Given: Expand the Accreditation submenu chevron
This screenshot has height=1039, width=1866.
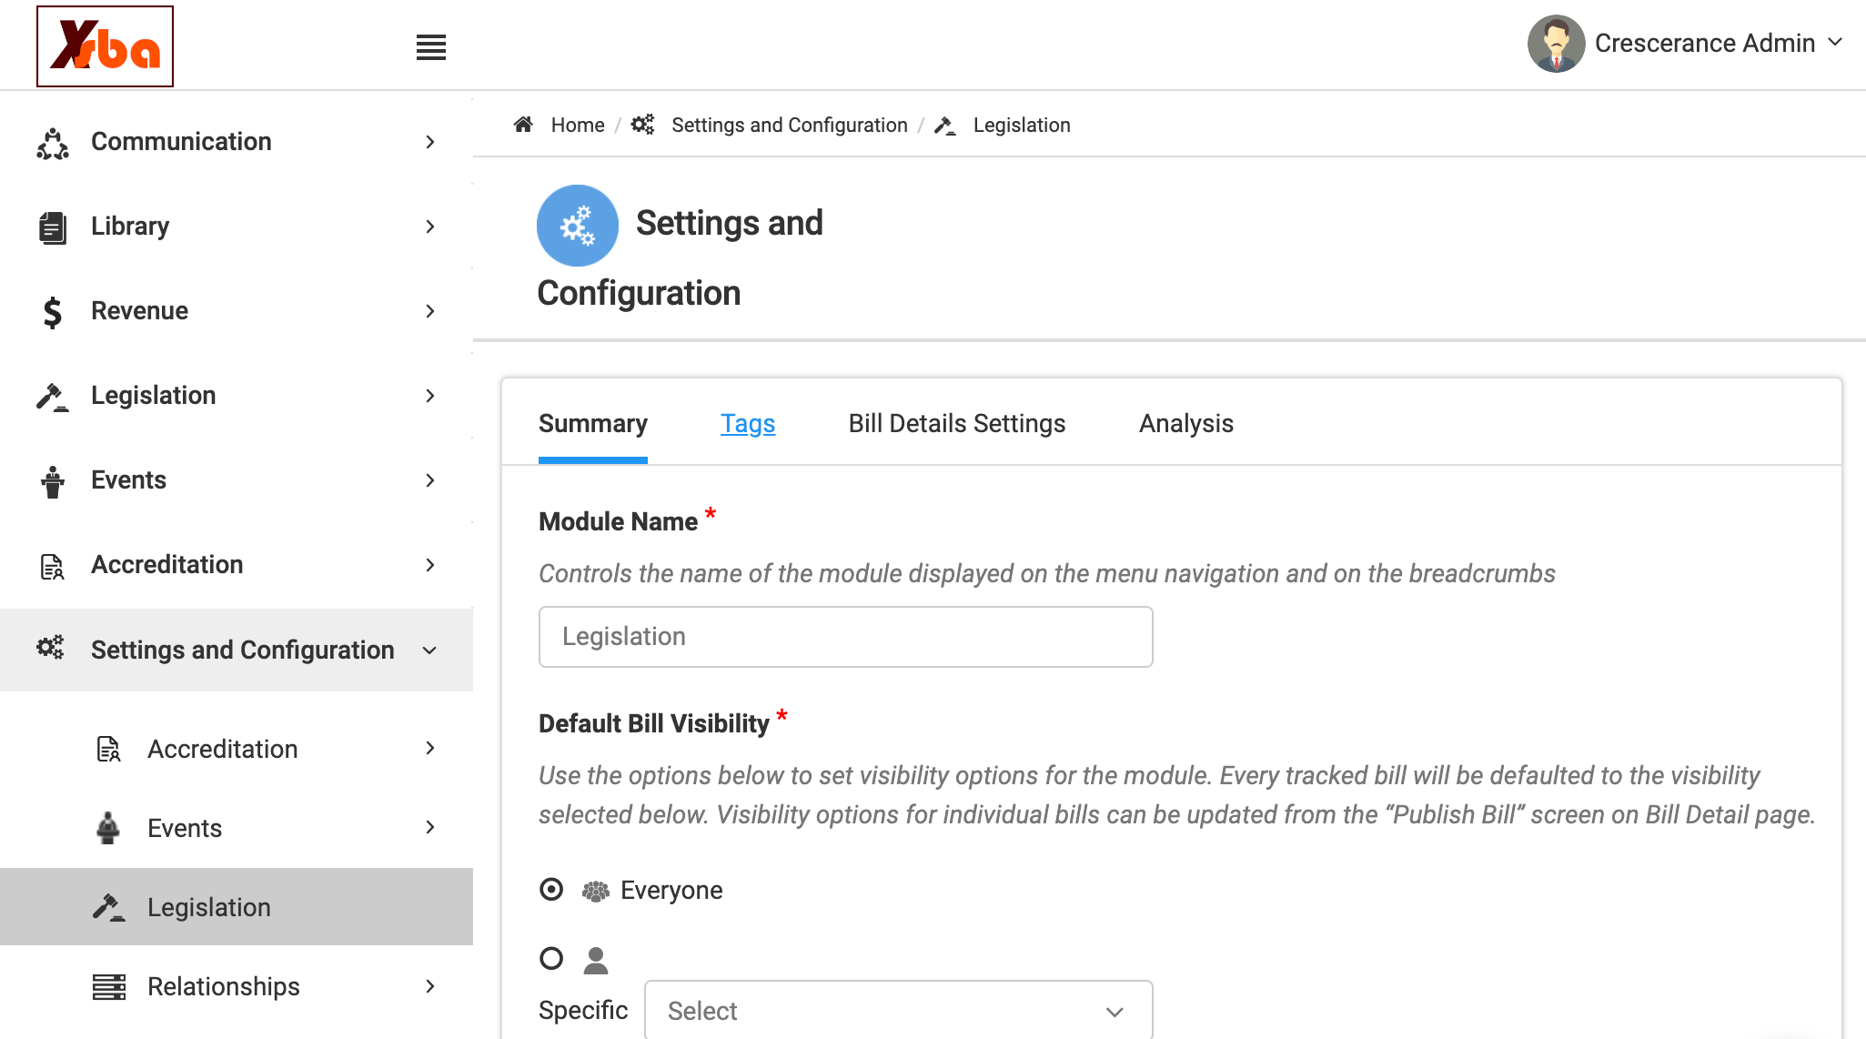Looking at the screenshot, I should coord(430,748).
